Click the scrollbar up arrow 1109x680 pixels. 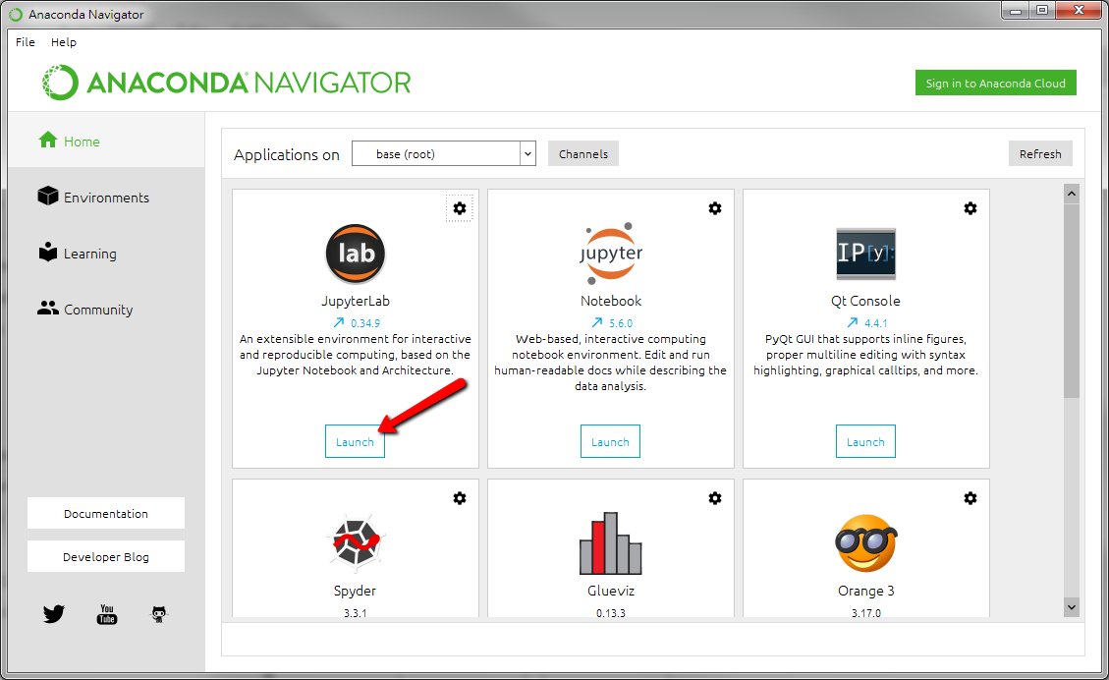click(x=1072, y=194)
